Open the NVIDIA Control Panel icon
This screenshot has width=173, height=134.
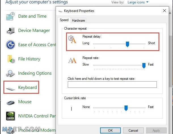10,116
